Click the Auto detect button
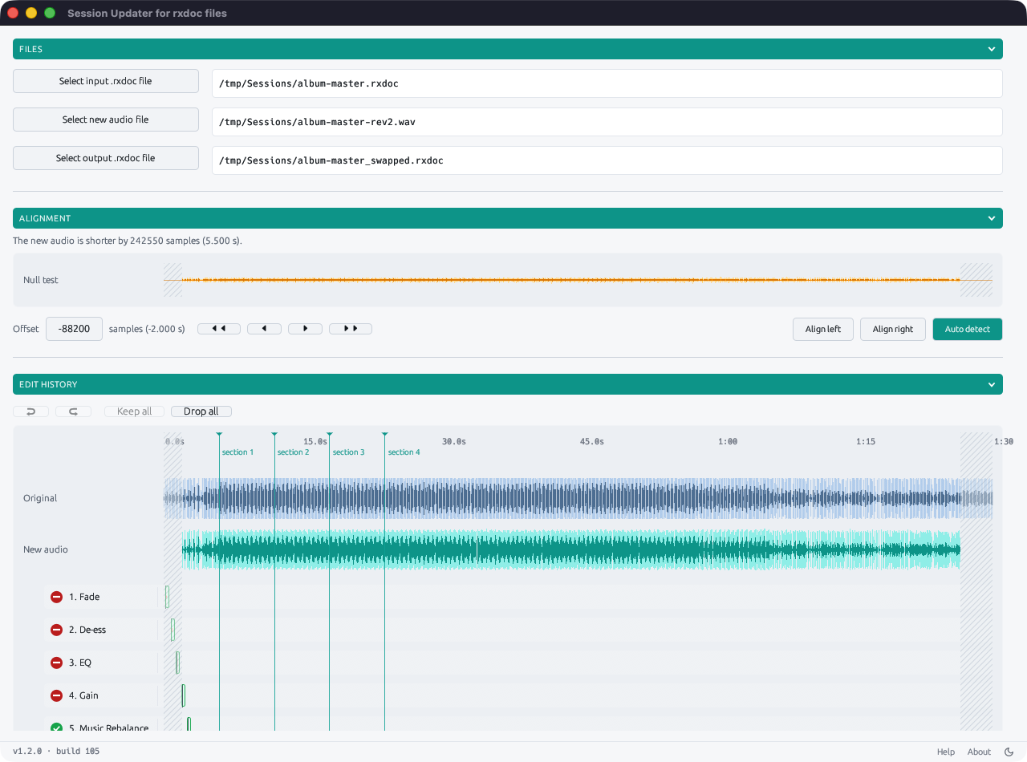This screenshot has width=1027, height=762. 968,329
